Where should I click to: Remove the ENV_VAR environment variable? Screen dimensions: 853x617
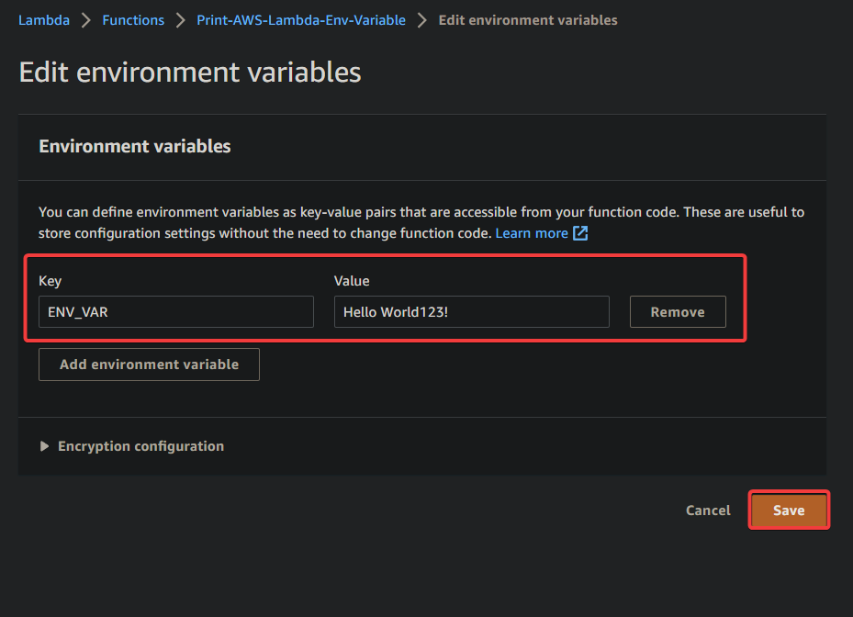pyautogui.click(x=678, y=312)
